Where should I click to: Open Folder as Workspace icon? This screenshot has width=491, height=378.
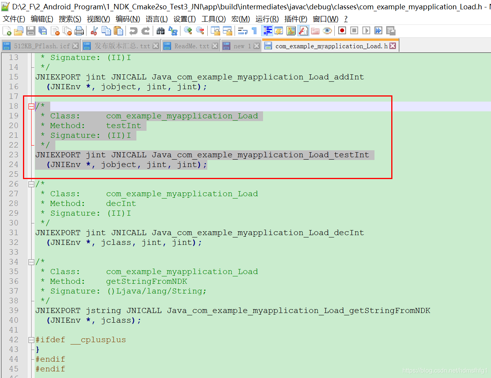pos(315,31)
